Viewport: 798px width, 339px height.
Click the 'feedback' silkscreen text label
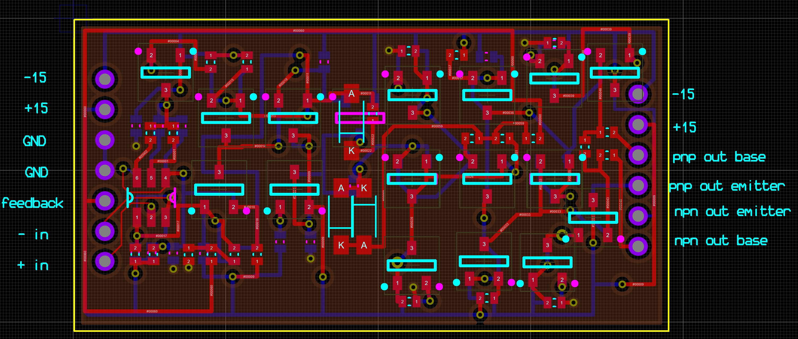point(33,203)
